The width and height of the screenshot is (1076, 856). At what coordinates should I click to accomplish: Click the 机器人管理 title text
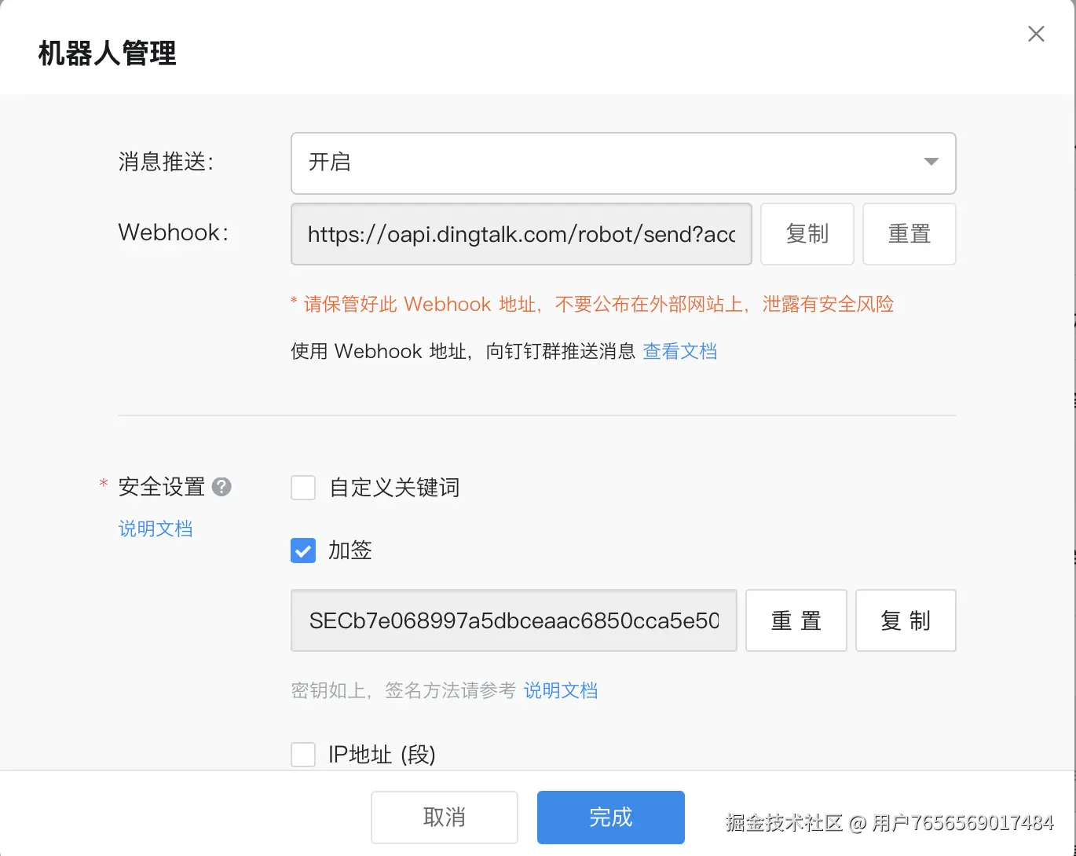[108, 53]
